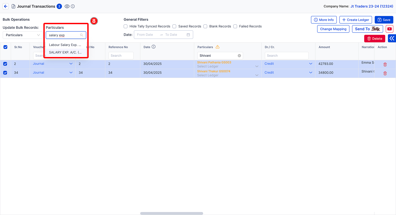Collapse panel with double chevron icon

point(392,38)
